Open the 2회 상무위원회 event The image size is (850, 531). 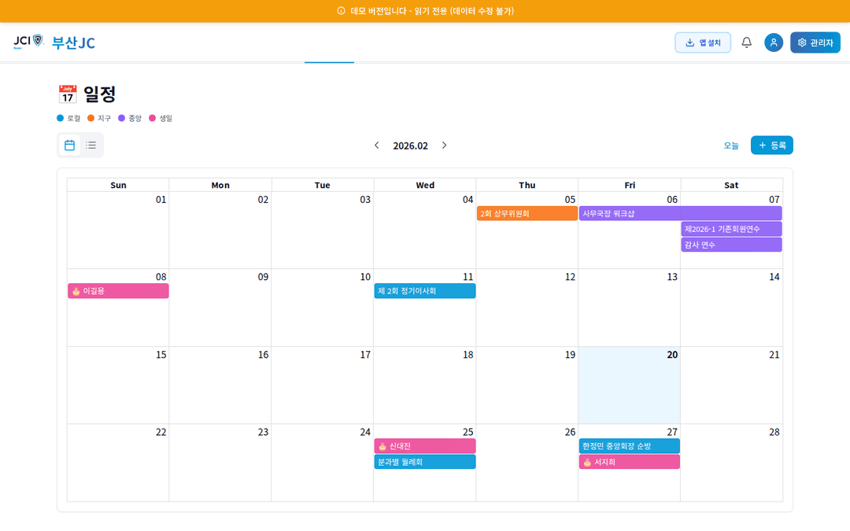(x=527, y=213)
